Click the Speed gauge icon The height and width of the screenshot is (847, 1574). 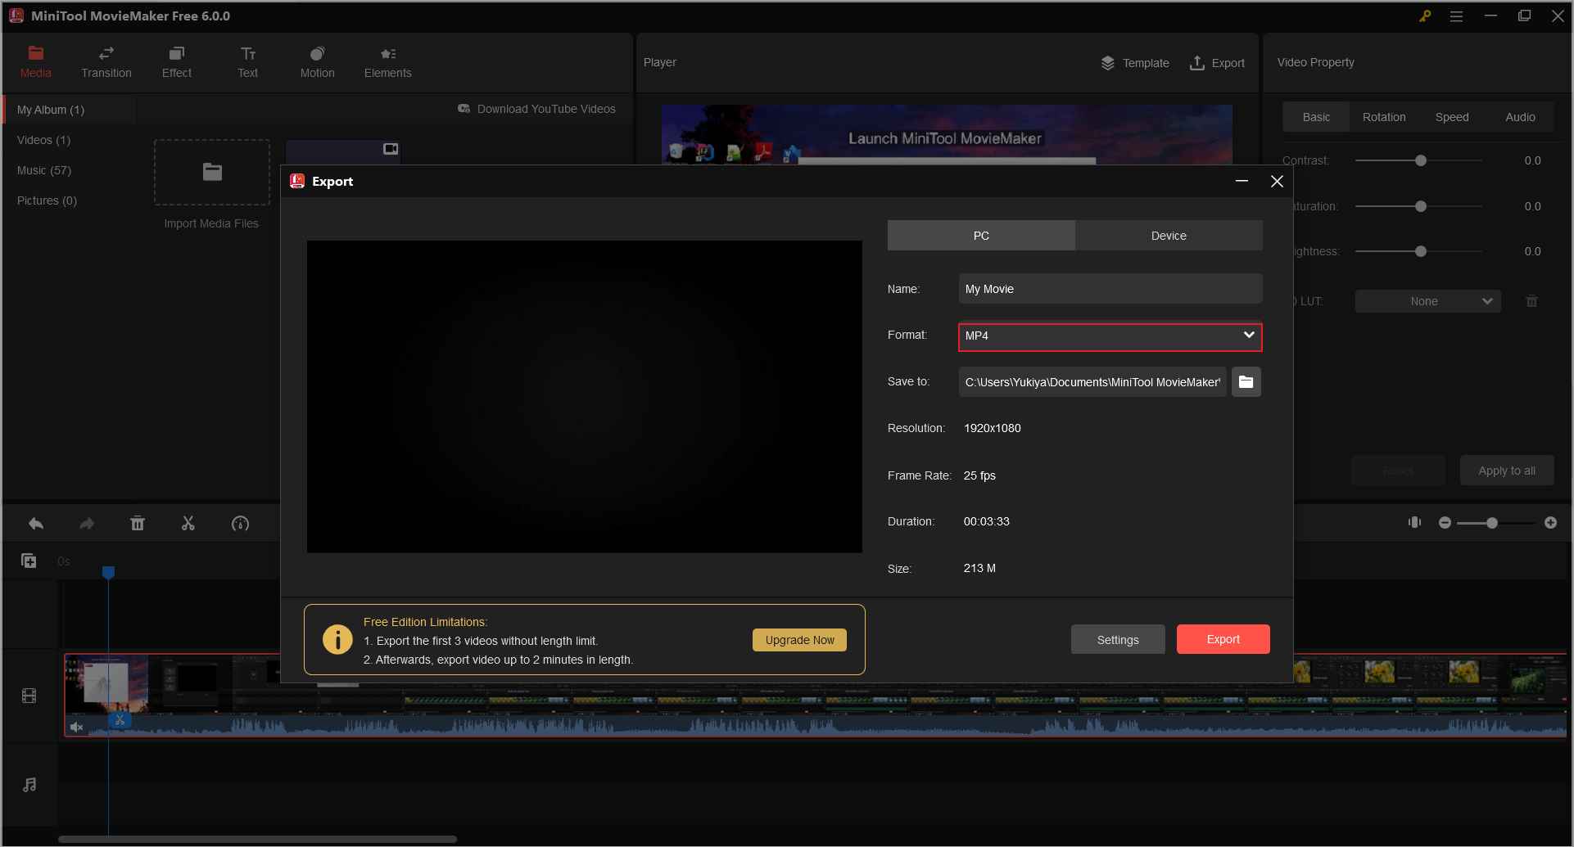[x=240, y=524]
